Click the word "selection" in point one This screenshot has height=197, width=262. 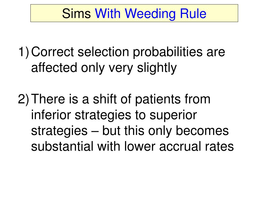103,52
